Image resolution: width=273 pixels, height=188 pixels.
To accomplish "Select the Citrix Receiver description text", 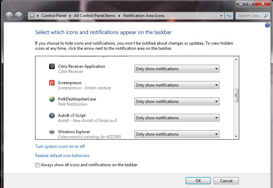I will (71, 72).
